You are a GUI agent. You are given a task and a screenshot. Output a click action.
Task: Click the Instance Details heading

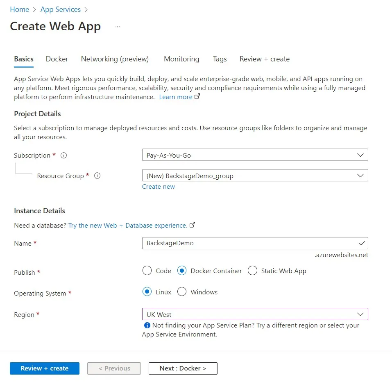tap(39, 211)
